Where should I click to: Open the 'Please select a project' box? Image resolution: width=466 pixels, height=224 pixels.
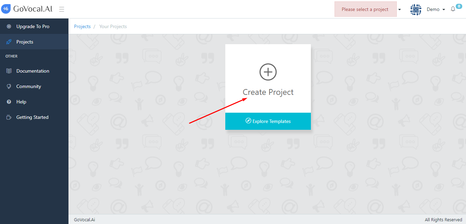[365, 9]
